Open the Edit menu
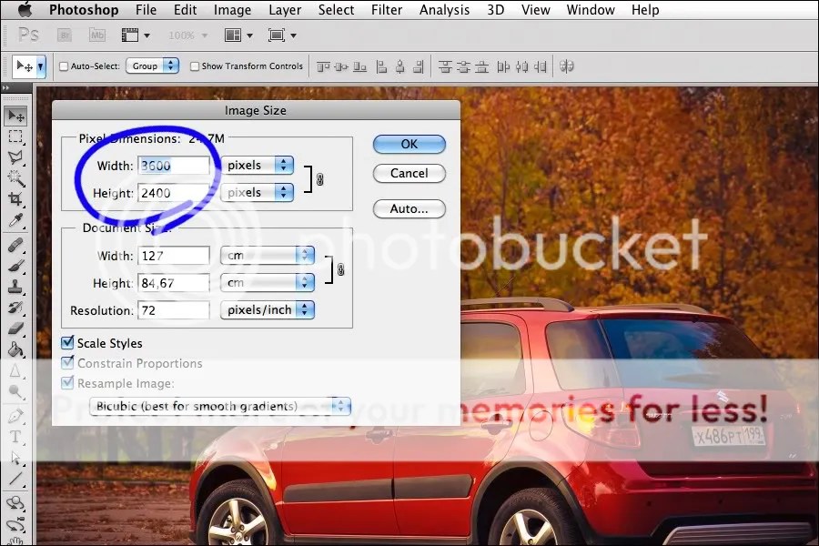The height and width of the screenshot is (546, 819). (x=185, y=10)
